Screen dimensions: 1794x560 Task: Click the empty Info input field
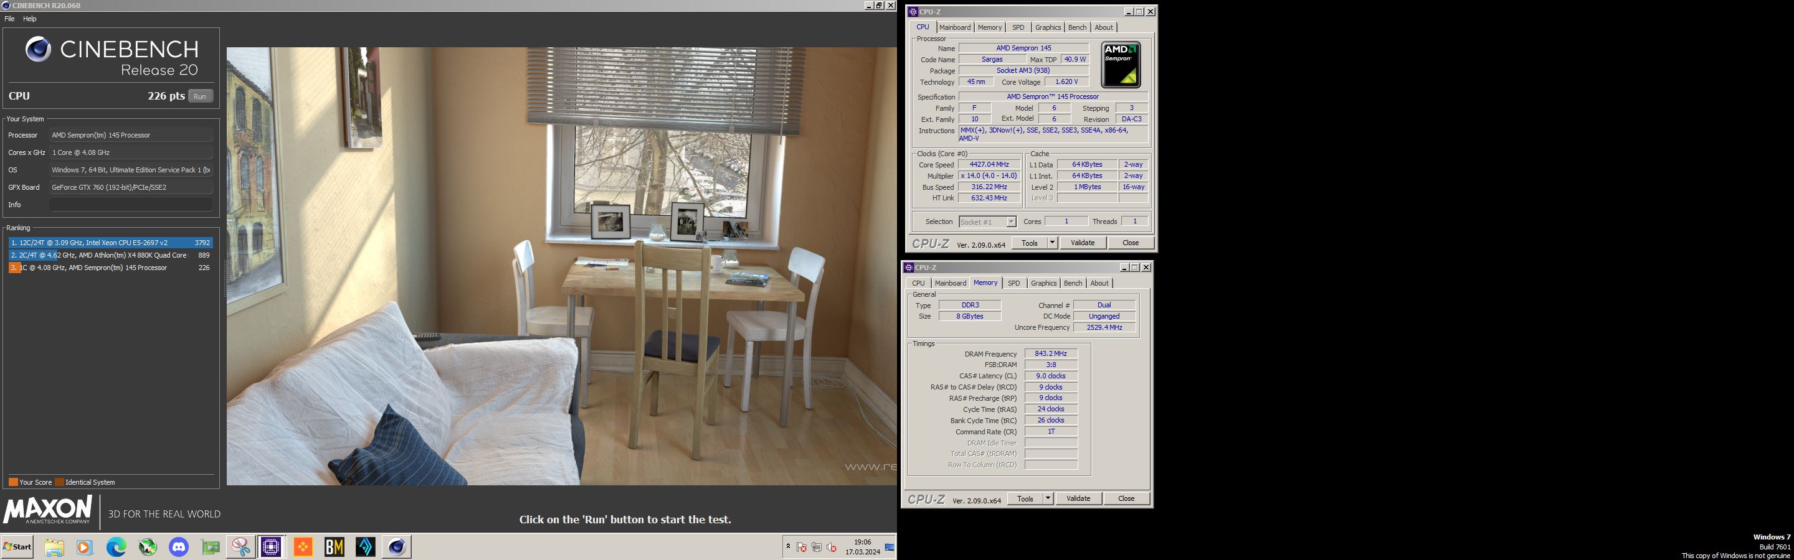(x=131, y=205)
